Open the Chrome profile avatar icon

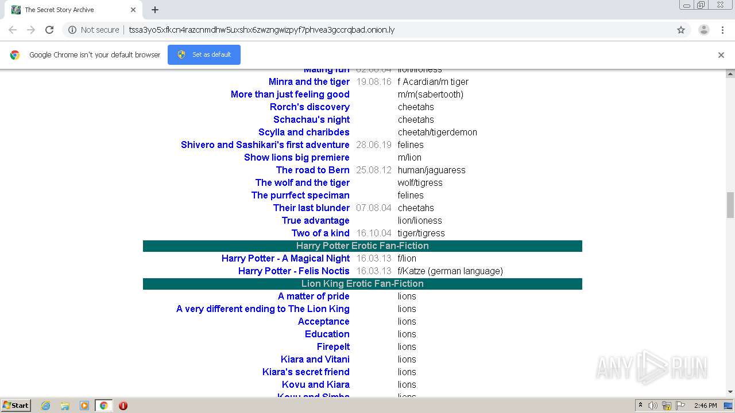click(703, 30)
